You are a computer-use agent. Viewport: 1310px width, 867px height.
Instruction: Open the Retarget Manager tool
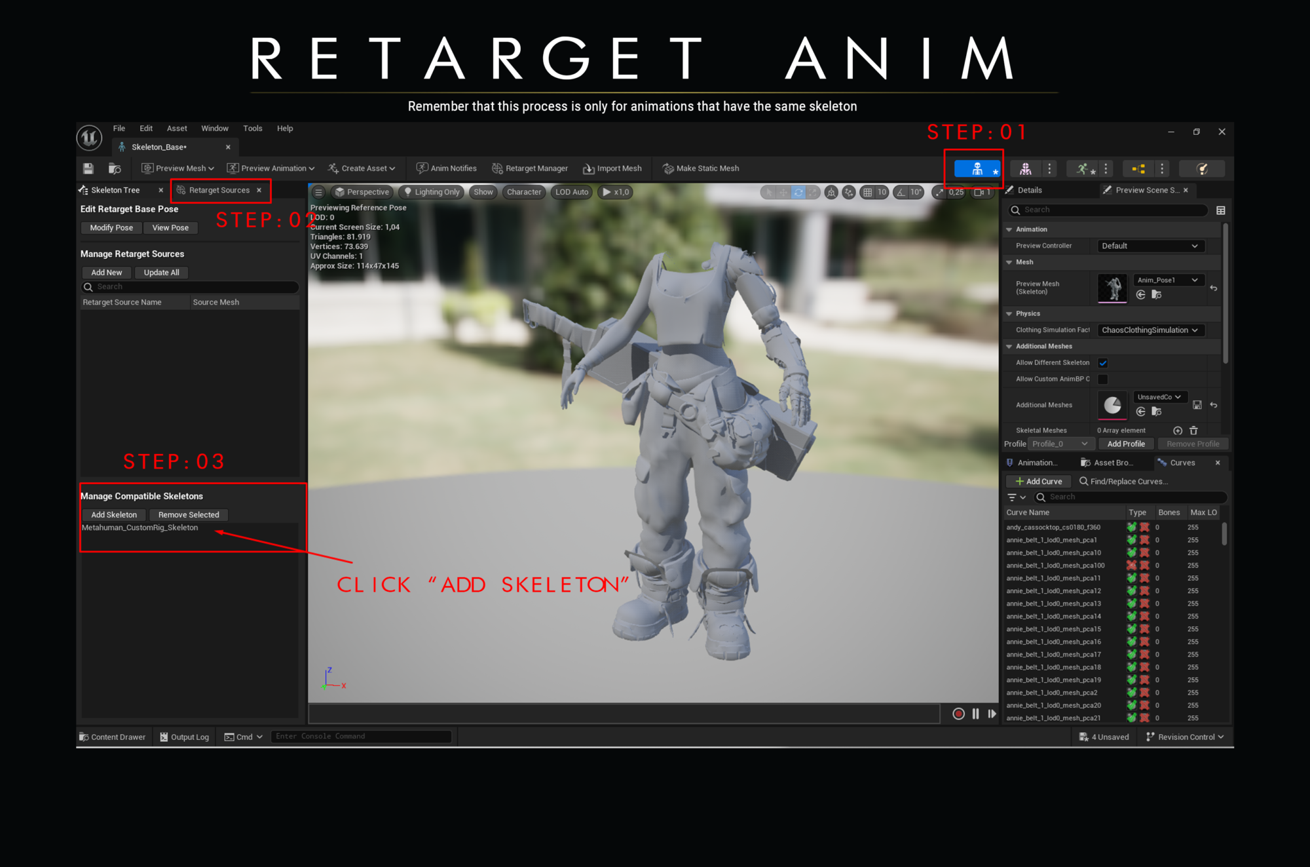(x=530, y=168)
